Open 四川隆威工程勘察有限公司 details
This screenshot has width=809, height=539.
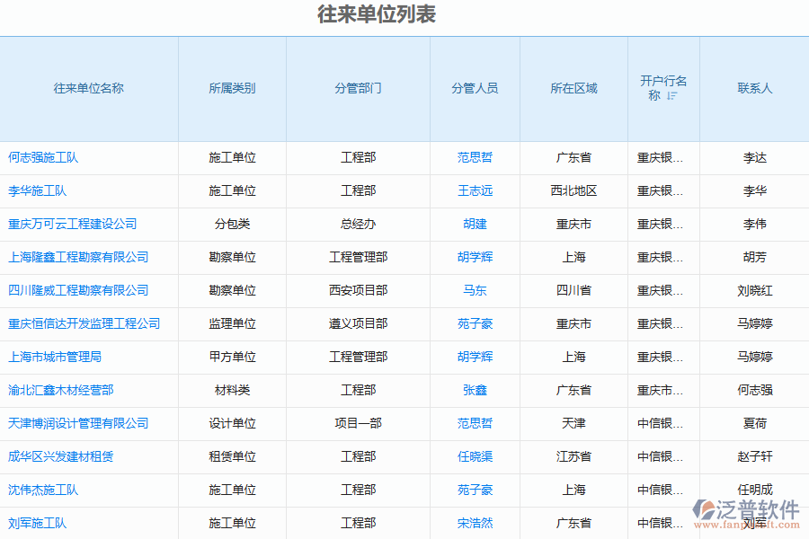(78, 290)
